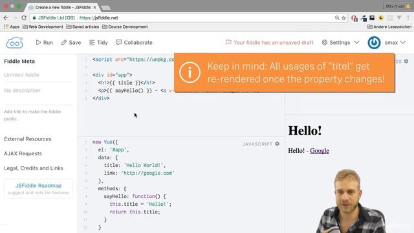Expand AJAX Requests section

coord(23,153)
